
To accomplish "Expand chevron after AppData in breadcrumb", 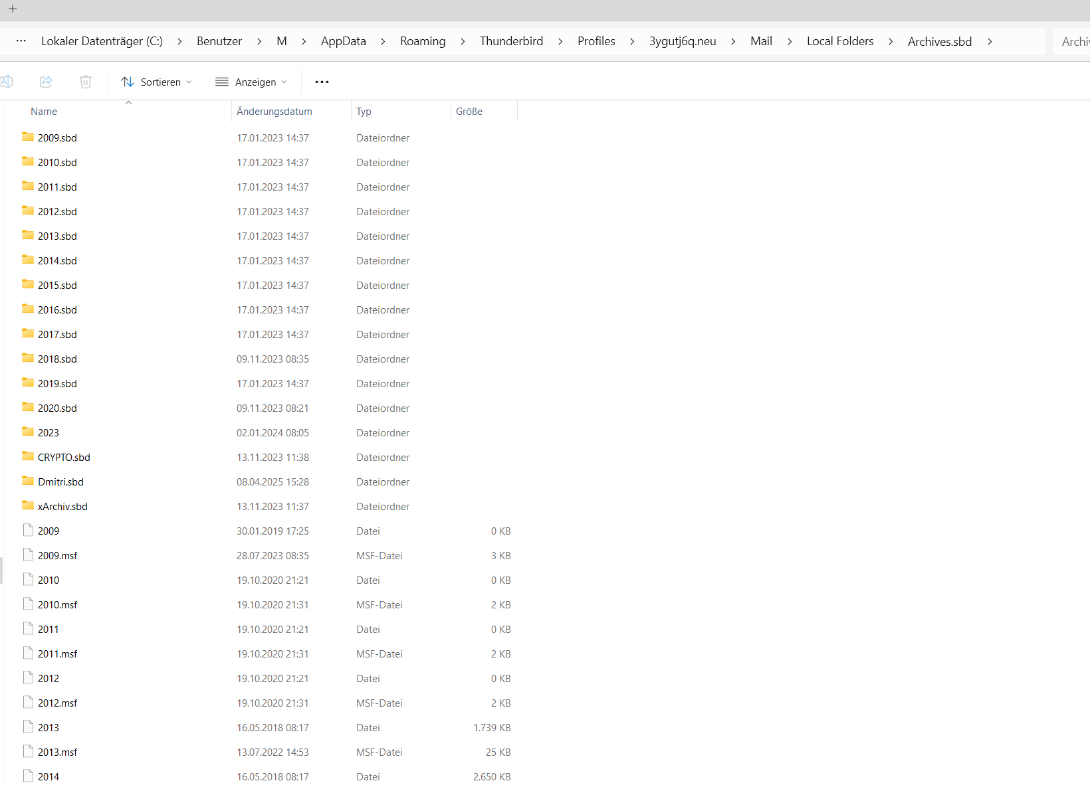I will (383, 41).
